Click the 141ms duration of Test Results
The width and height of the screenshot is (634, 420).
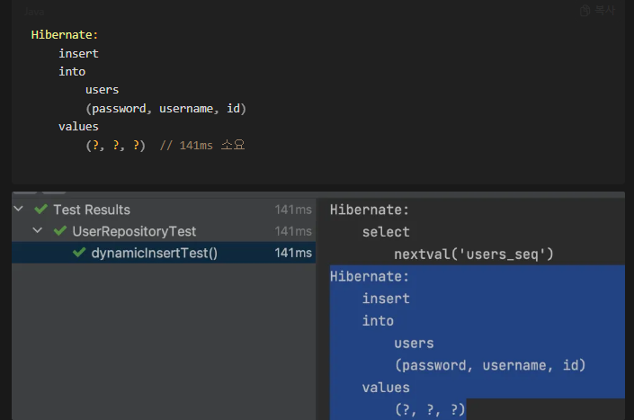(x=293, y=210)
